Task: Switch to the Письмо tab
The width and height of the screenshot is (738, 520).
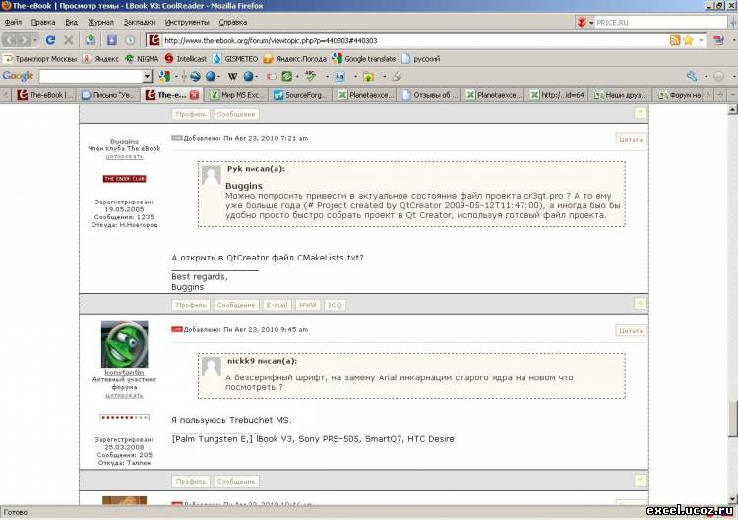Action: [108, 95]
